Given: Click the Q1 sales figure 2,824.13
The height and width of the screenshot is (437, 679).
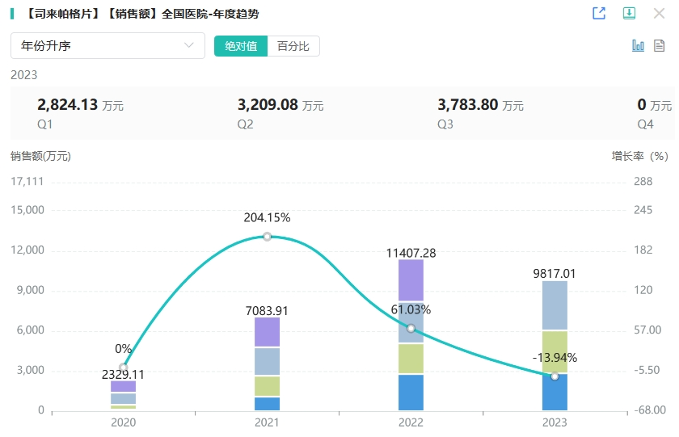Looking at the screenshot, I should (68, 104).
